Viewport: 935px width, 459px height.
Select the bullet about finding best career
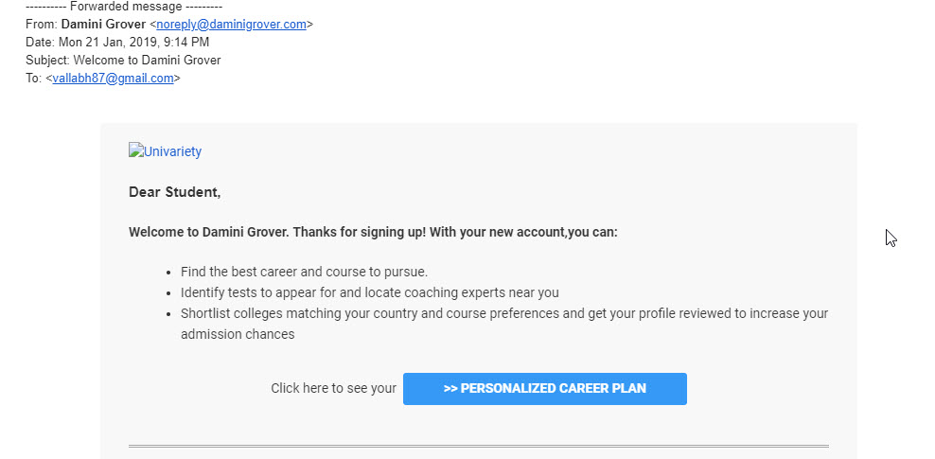pos(304,272)
